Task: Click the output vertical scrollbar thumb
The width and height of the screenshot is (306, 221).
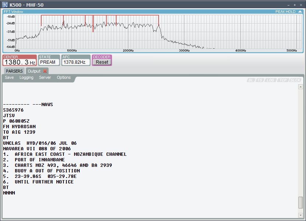Action: pyautogui.click(x=300, y=203)
